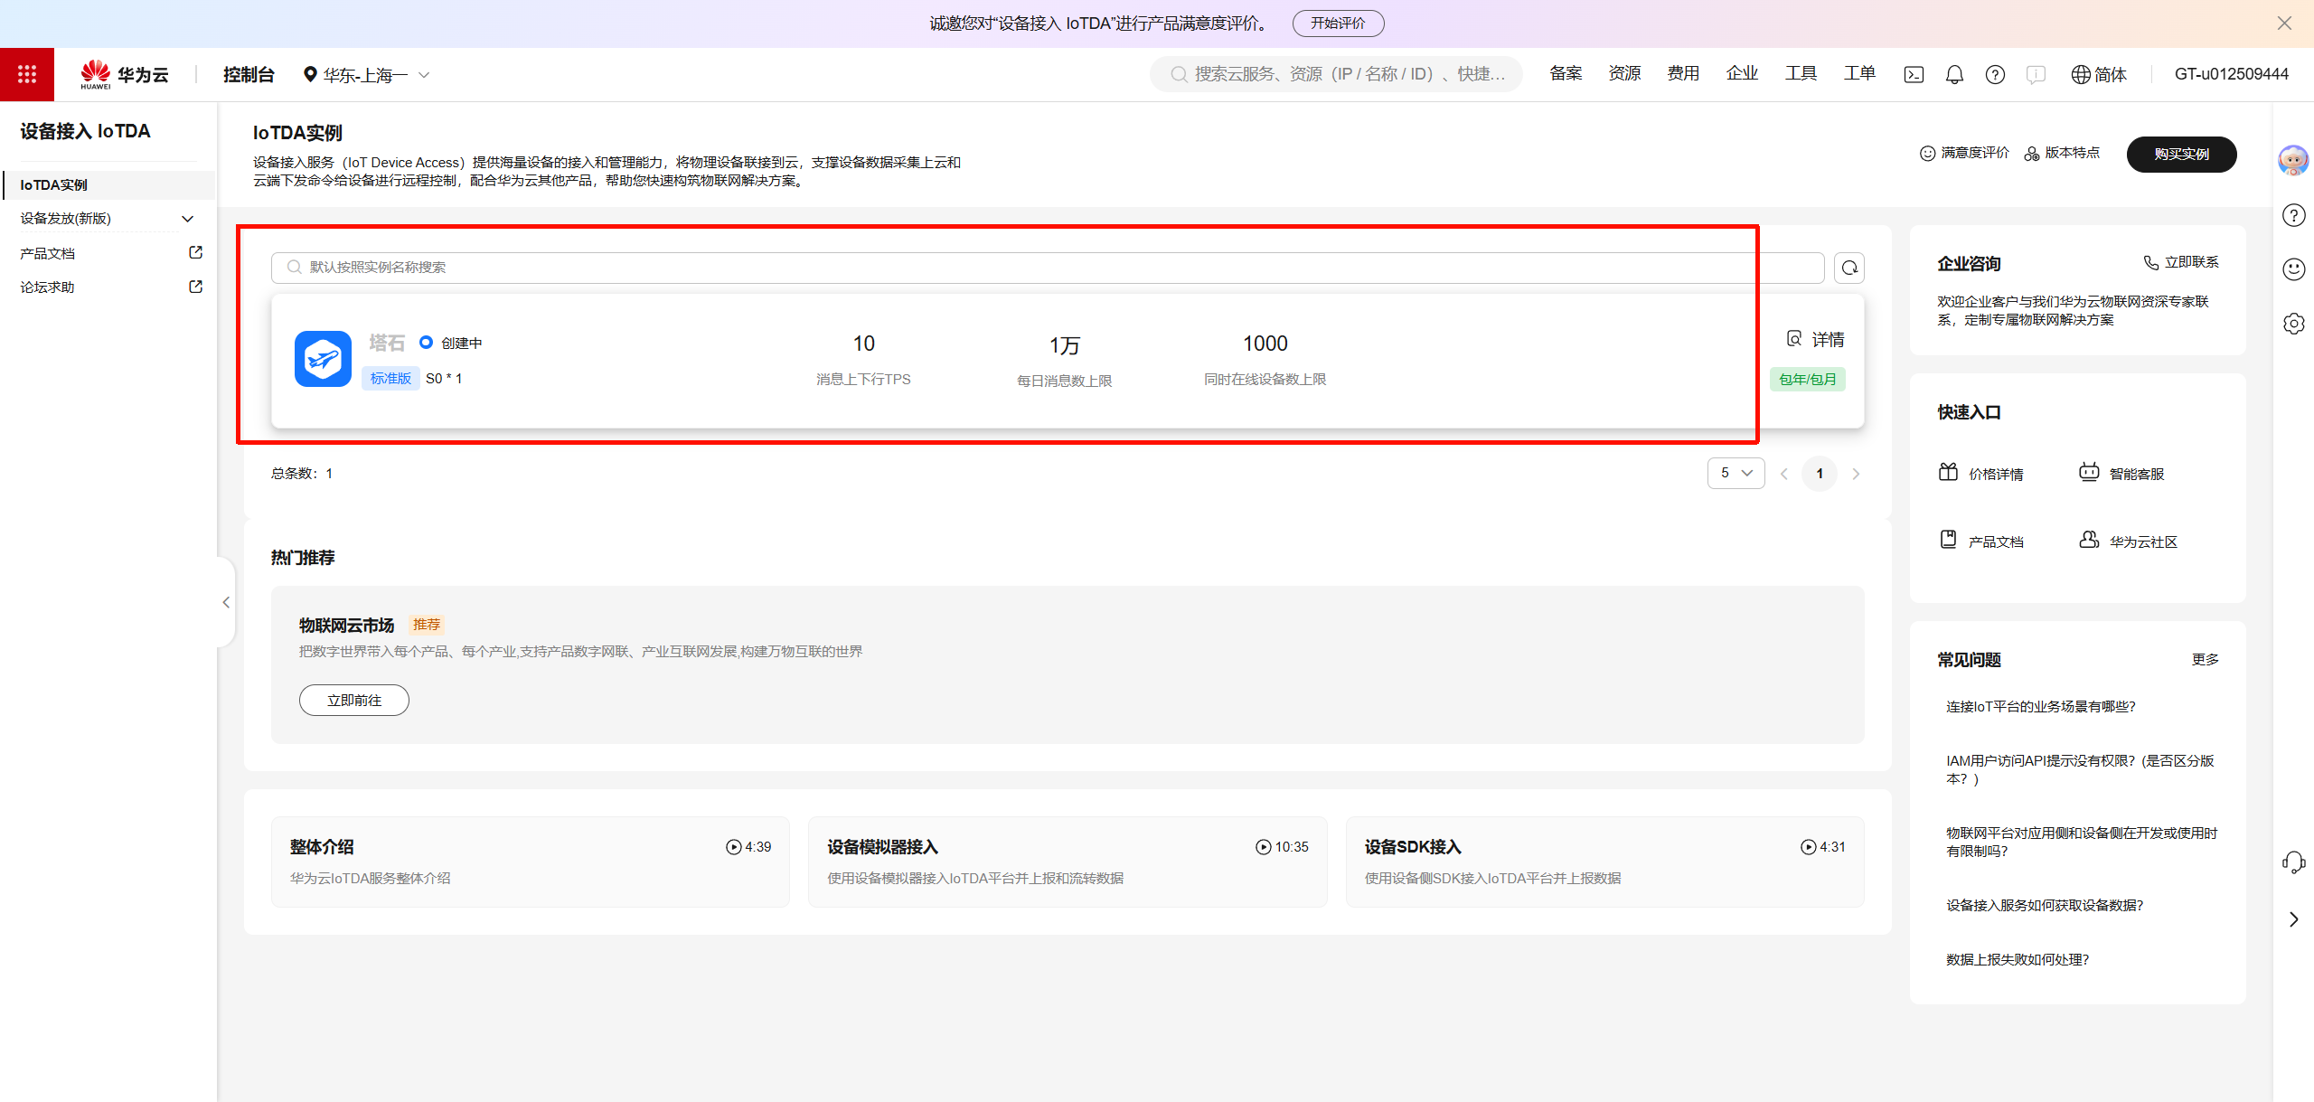Click 版本特点 link
This screenshot has width=2314, height=1102.
[2062, 153]
